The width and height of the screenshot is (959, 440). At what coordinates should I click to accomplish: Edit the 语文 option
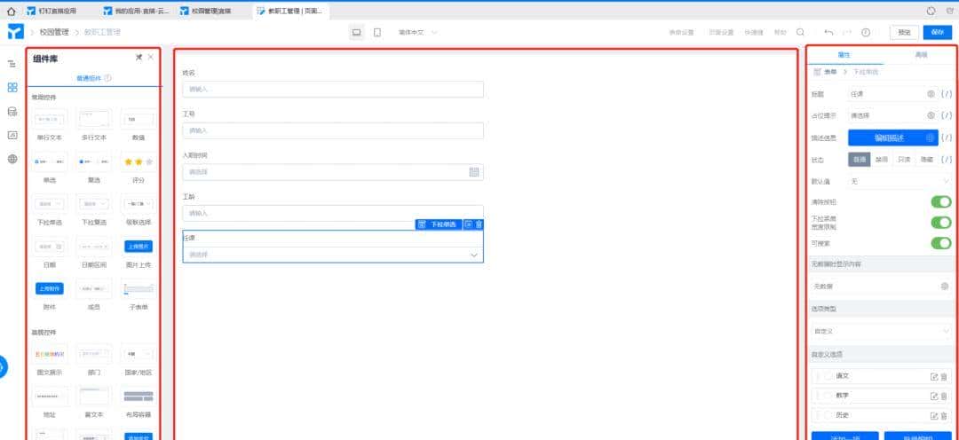coord(933,376)
